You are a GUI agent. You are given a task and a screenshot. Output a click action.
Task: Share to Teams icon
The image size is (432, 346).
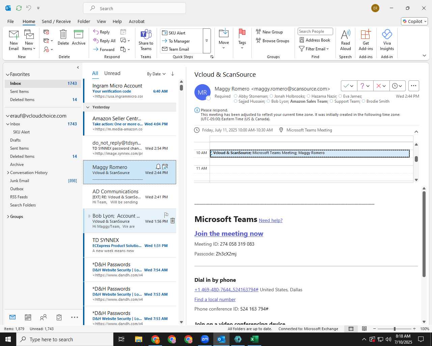(146, 40)
